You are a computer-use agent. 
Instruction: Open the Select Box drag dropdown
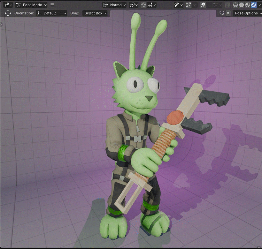point(95,13)
